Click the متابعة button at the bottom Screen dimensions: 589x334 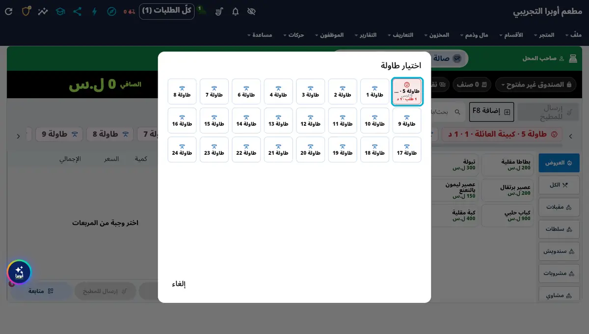41,291
